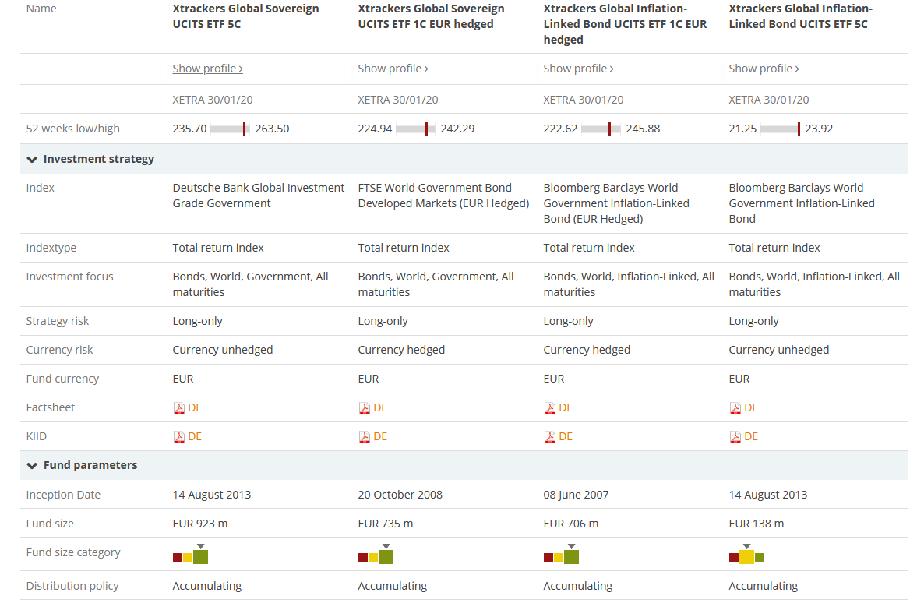Click the Xtrackers Global Inflation-Linked Bond ETF 5C title
The width and height of the screenshot is (917, 603).
800,16
